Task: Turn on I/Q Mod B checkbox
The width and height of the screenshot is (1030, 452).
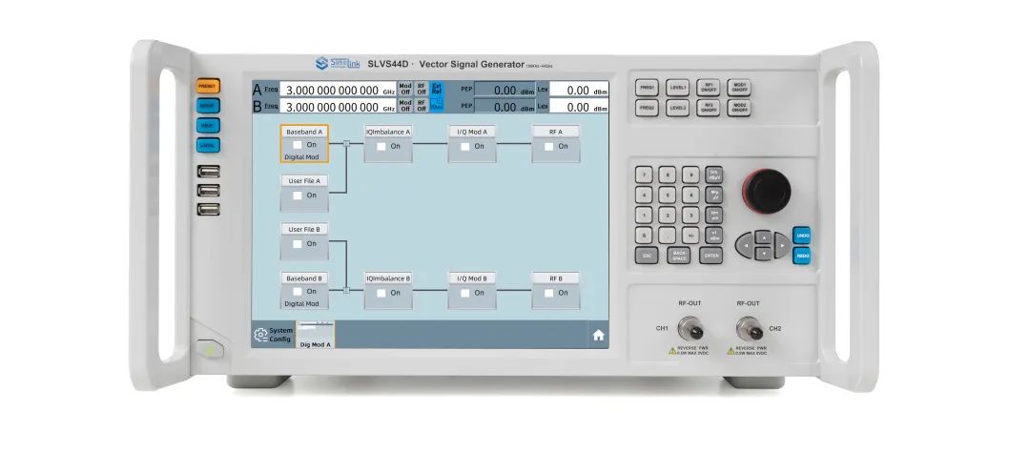Action: 465,293
